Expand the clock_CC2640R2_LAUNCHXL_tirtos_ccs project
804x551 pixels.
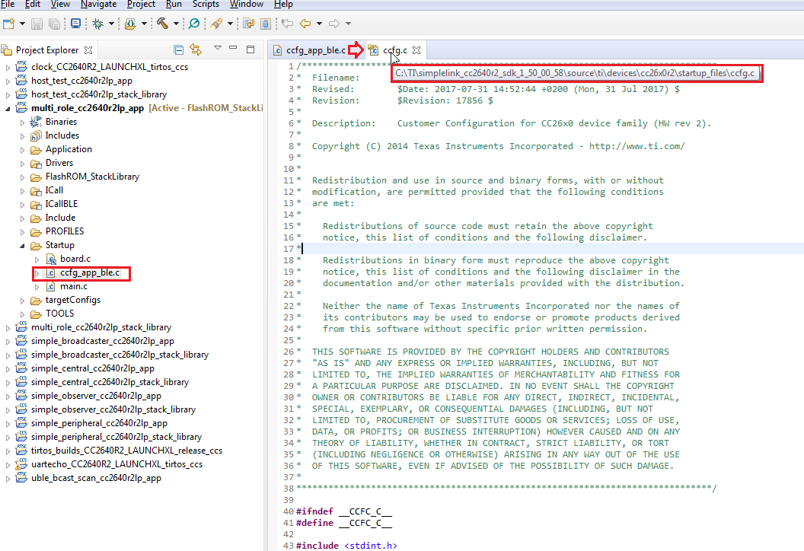coord(8,67)
